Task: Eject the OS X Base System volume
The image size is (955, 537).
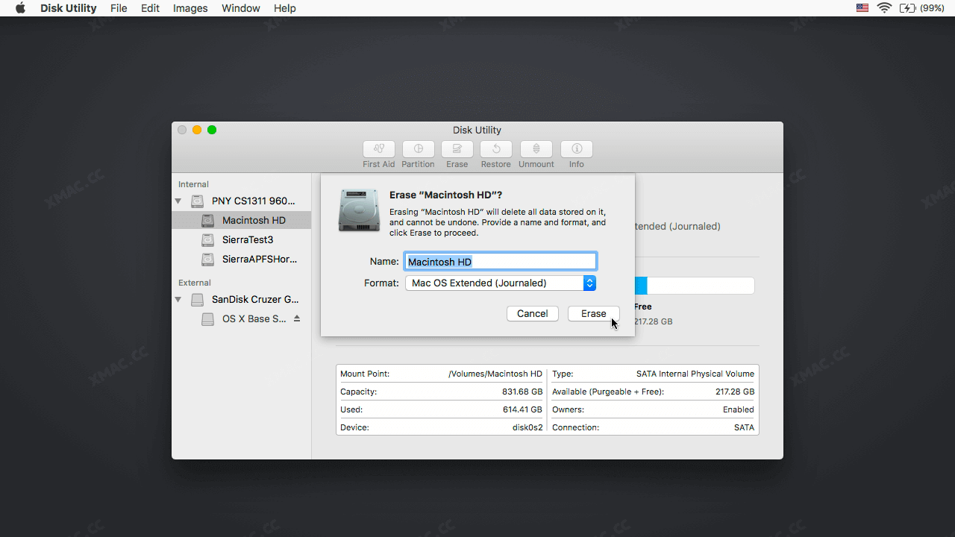Action: click(296, 318)
